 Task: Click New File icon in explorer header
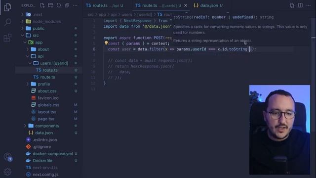pos(42,5)
